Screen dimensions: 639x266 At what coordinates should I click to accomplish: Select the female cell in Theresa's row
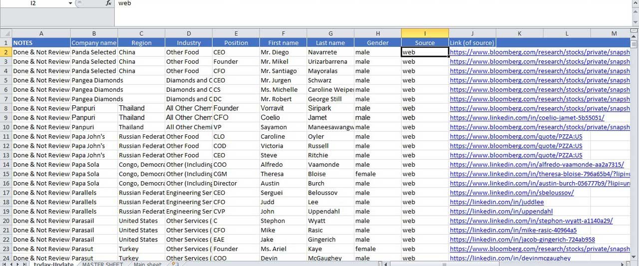point(377,174)
